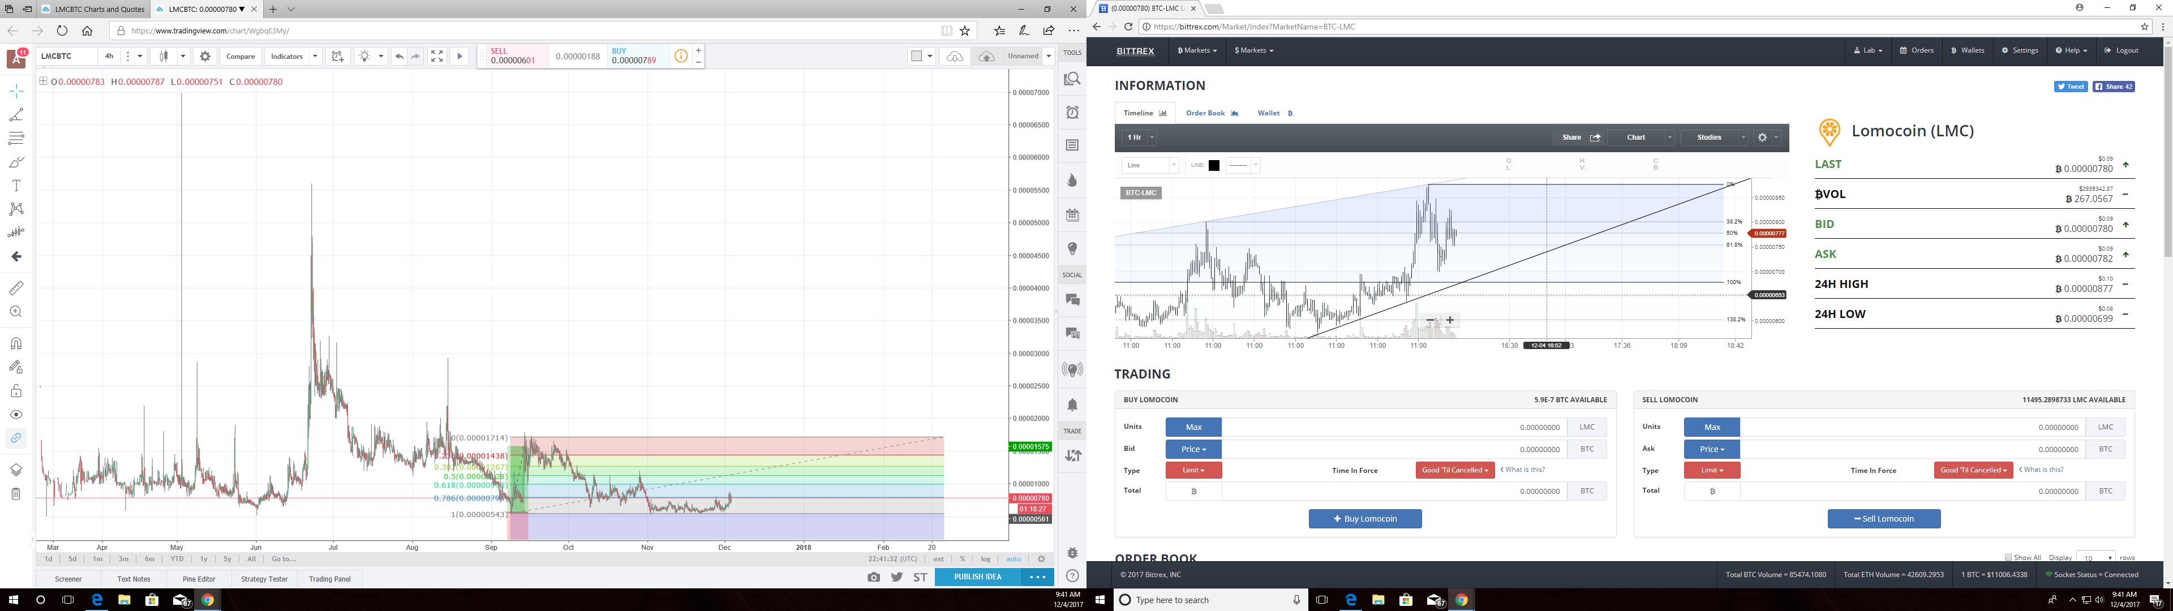Open TradingView chart settings gear
This screenshot has height=611, width=2173.
click(205, 57)
